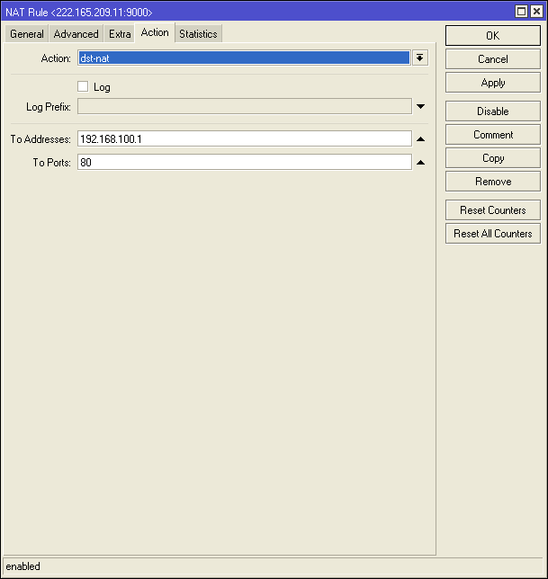Expand the Log Prefix field arrow
Screen dimensions: 548x579
420,107
